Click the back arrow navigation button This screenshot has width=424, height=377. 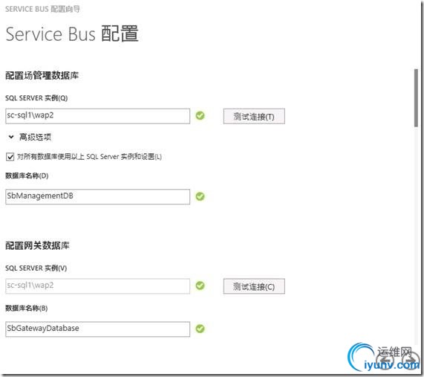pyautogui.click(x=386, y=361)
